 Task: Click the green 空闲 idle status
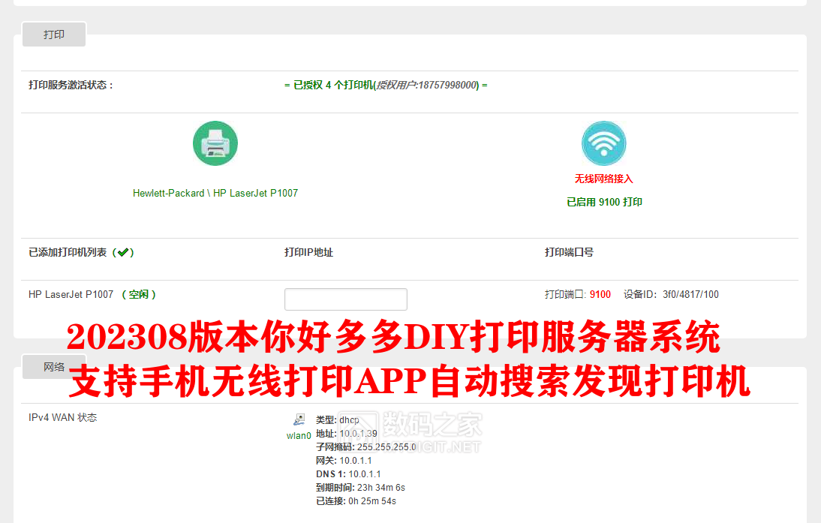(x=139, y=295)
